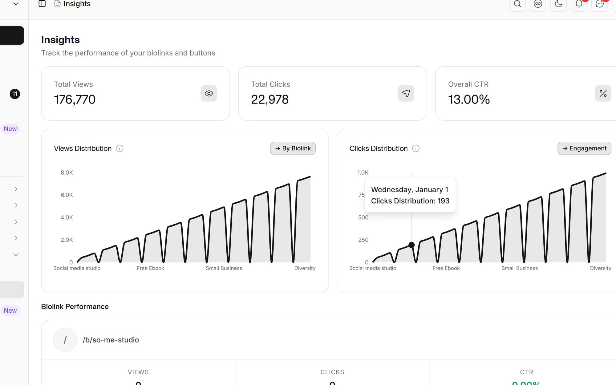Expand the first sidebar chevron item
616x385 pixels.
click(16, 189)
